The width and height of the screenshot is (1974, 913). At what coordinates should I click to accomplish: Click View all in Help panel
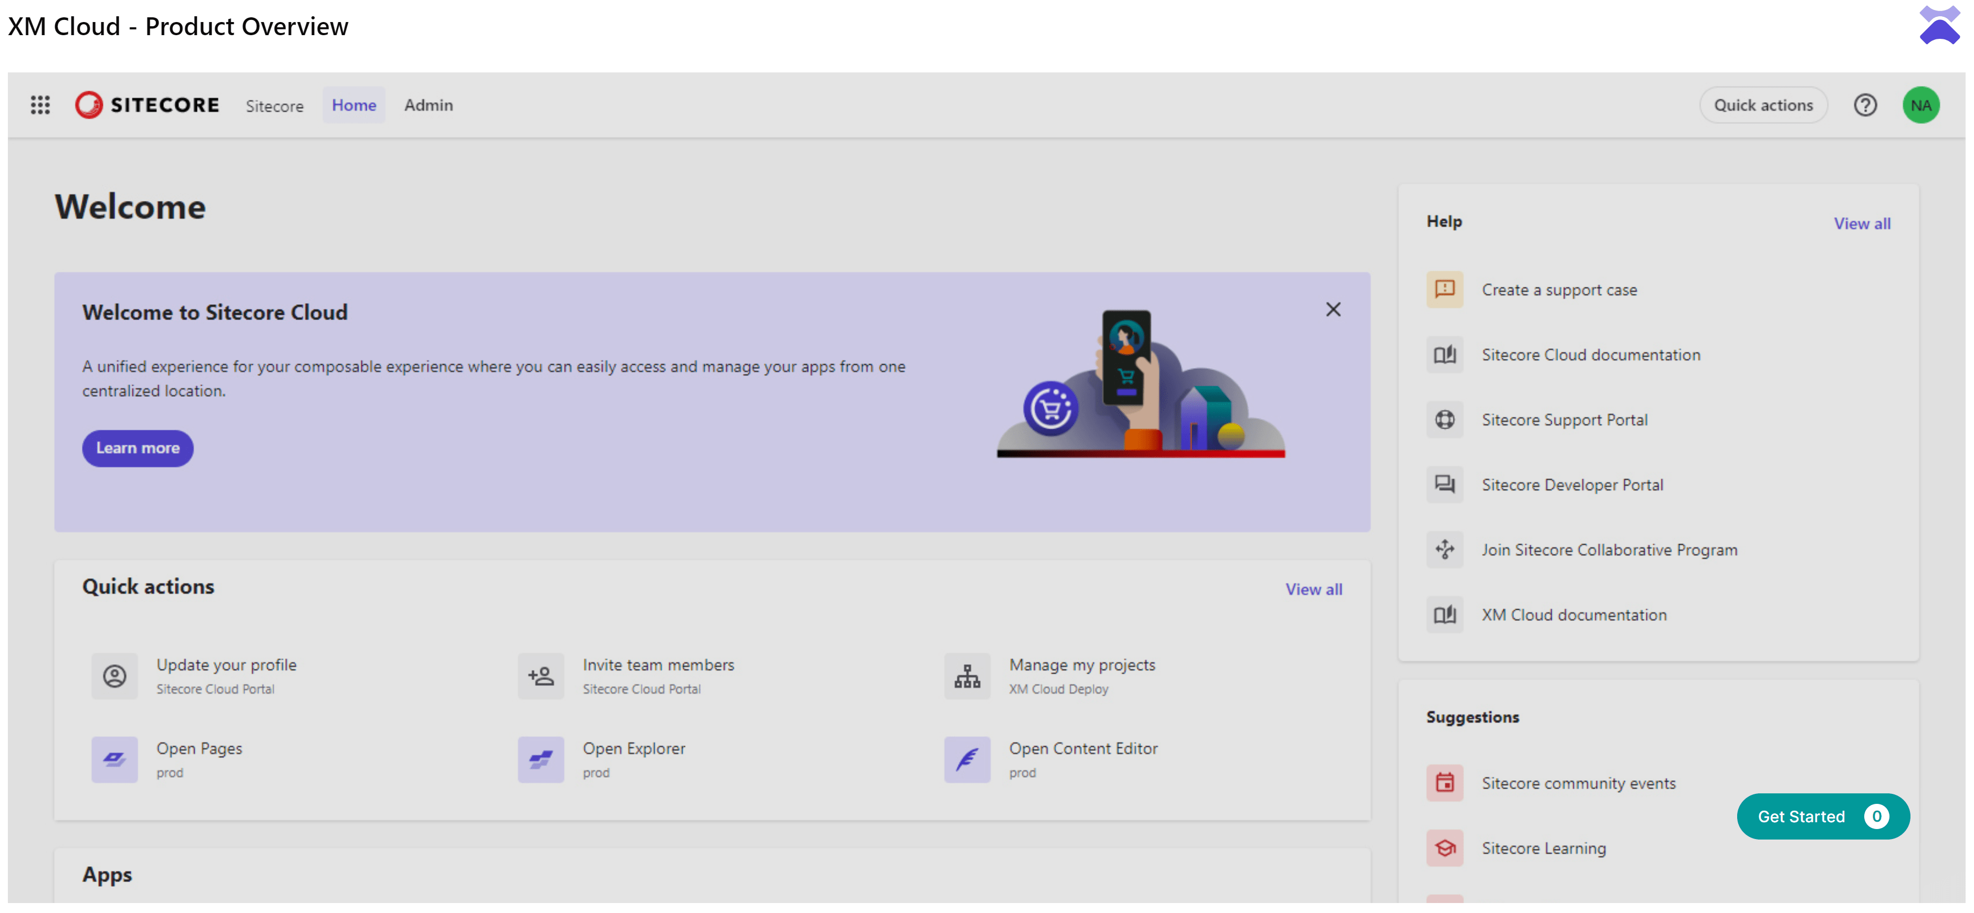[x=1861, y=224]
